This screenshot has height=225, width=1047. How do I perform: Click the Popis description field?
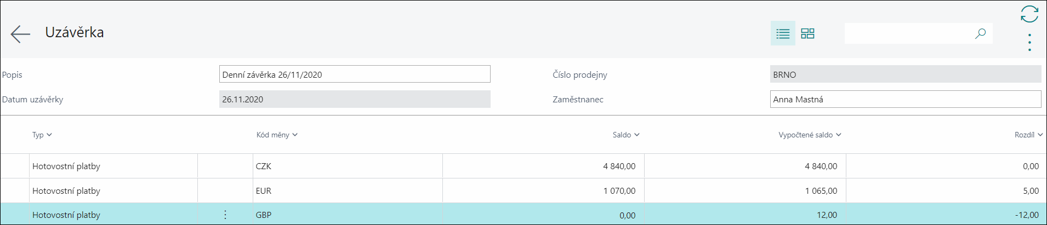[354, 74]
